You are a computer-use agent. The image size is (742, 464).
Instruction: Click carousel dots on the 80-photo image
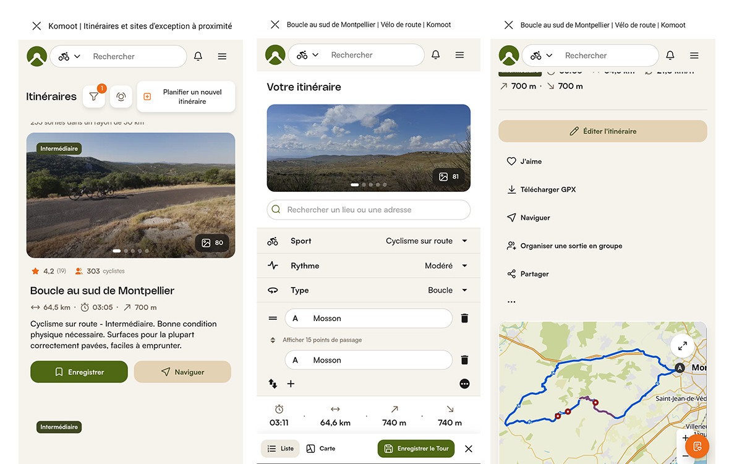(x=130, y=251)
